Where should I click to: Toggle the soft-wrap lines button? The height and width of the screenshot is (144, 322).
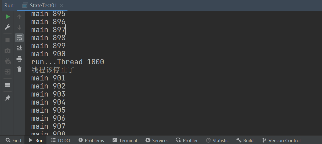click(19, 38)
